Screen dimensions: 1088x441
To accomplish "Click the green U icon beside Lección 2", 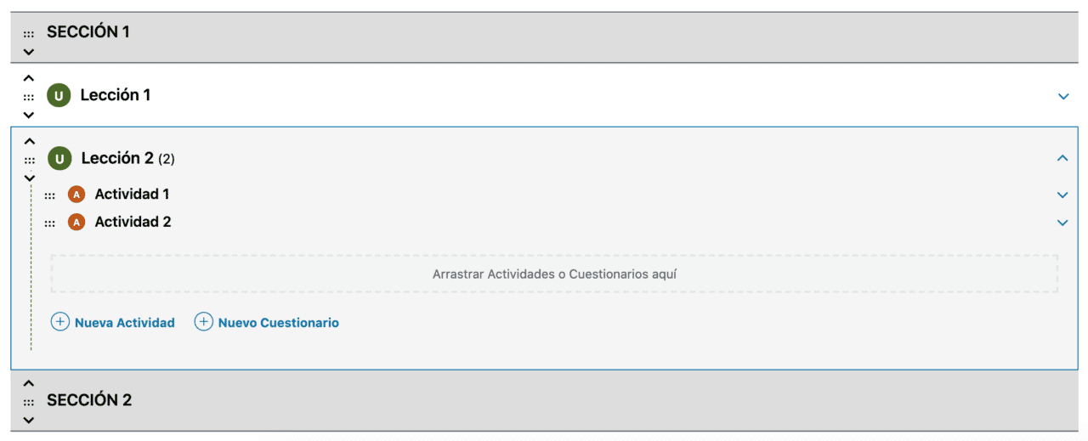I will click(x=59, y=158).
